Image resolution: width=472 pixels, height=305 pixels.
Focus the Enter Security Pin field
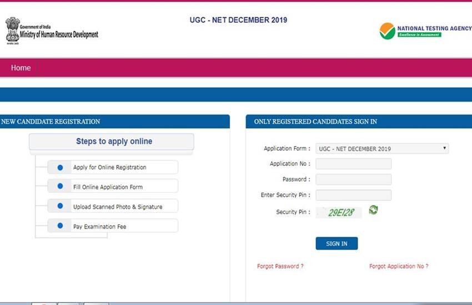click(x=353, y=195)
